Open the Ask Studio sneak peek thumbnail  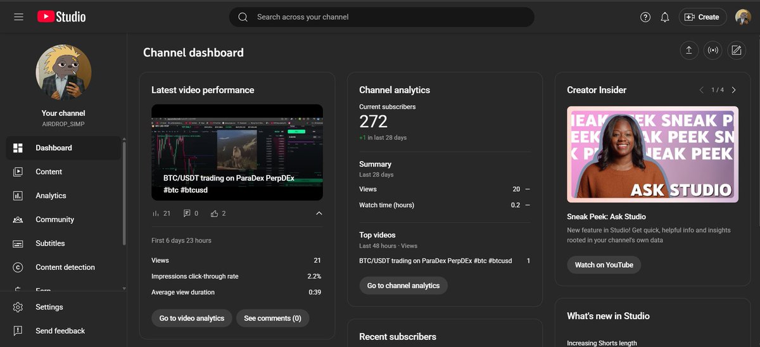pyautogui.click(x=652, y=154)
